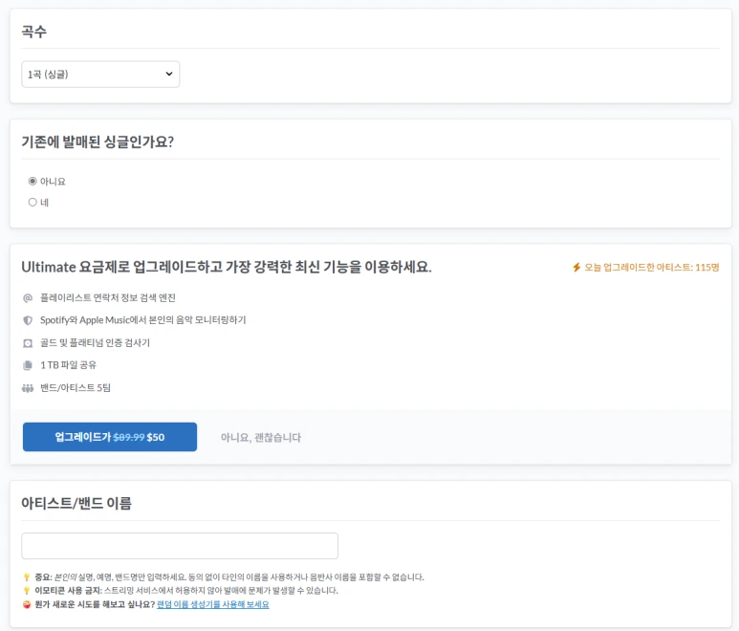Click the 이모티콘 사용 금지 warning text
The height and width of the screenshot is (631, 739).
pyautogui.click(x=186, y=591)
